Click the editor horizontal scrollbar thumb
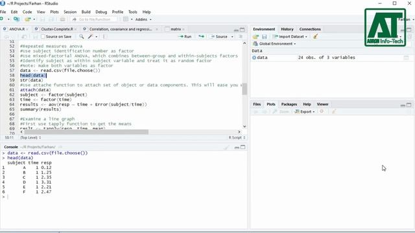Image resolution: width=415 pixels, height=233 pixels. pyautogui.click(x=86, y=131)
